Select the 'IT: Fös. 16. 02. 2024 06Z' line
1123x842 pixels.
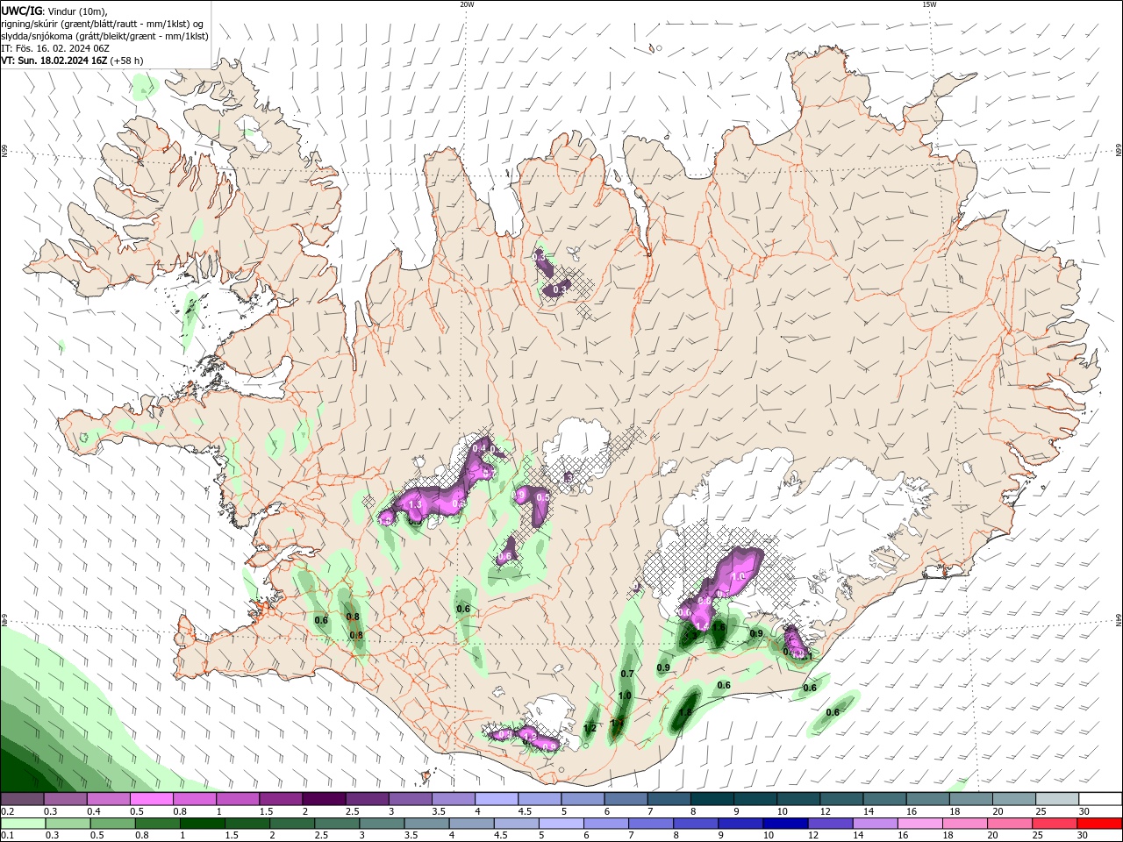tap(54, 48)
